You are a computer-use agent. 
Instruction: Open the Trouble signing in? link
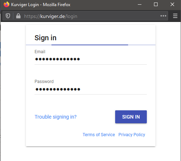pyautogui.click(x=55, y=117)
